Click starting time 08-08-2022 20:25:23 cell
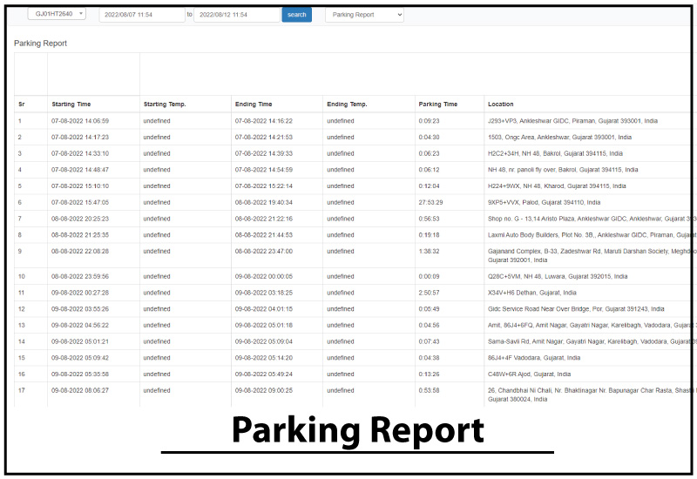The width and height of the screenshot is (697, 479). [x=80, y=219]
